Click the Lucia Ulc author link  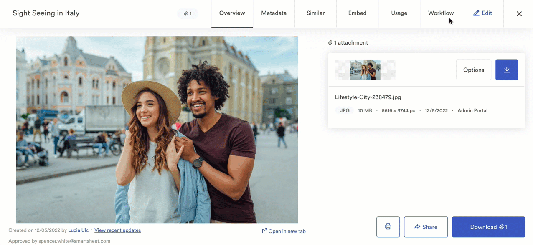(79, 230)
